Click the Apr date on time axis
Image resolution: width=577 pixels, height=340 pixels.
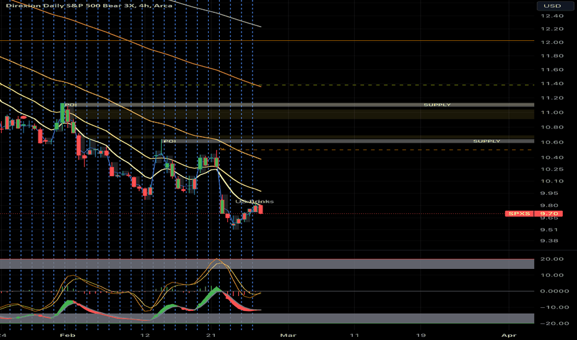click(x=509, y=335)
